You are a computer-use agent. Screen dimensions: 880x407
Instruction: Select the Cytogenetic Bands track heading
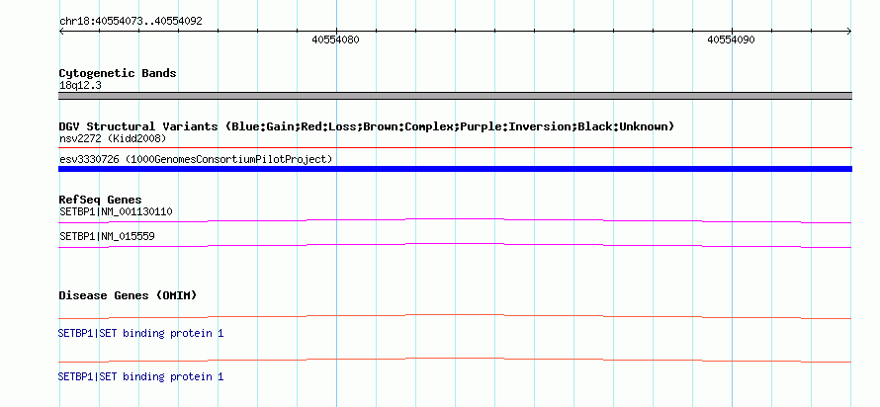pyautogui.click(x=118, y=73)
